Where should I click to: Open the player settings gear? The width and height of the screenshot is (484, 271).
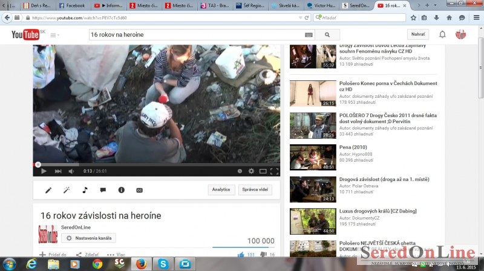pos(252,171)
